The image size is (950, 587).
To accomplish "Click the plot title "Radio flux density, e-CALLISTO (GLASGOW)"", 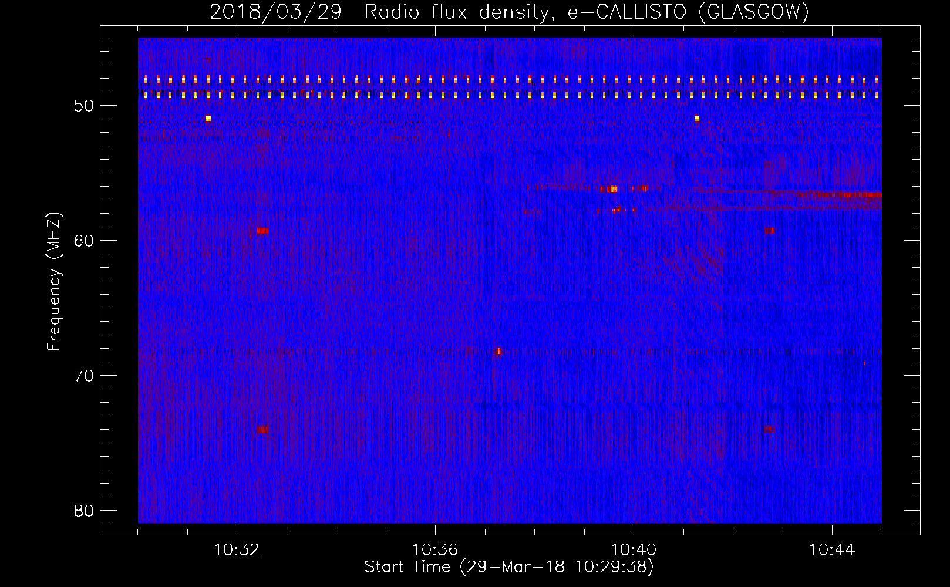I will (586, 12).
